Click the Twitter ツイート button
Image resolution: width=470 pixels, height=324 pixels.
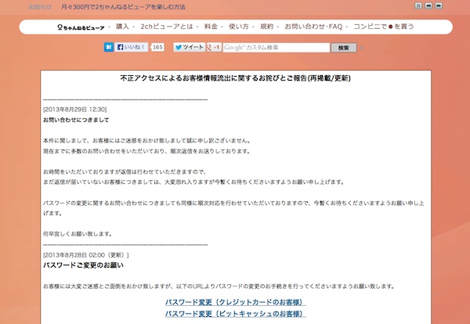[x=189, y=47]
